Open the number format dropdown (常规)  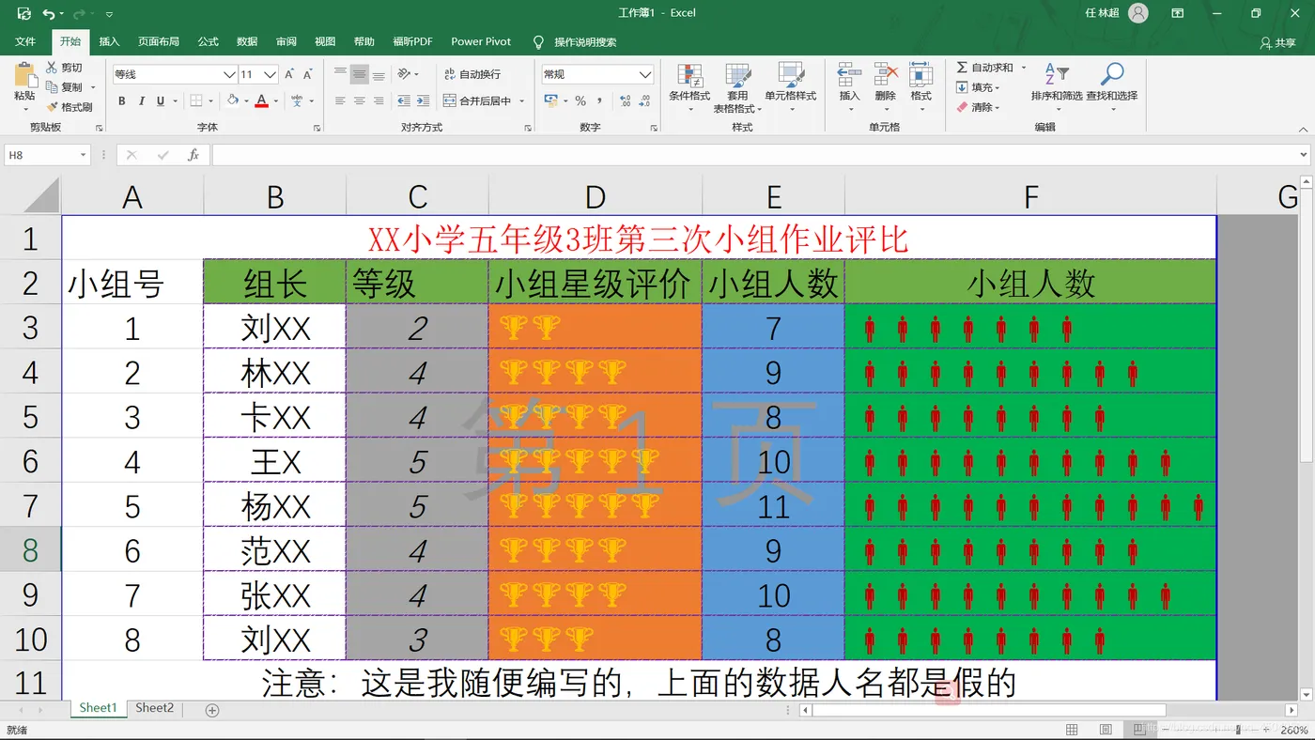point(645,74)
